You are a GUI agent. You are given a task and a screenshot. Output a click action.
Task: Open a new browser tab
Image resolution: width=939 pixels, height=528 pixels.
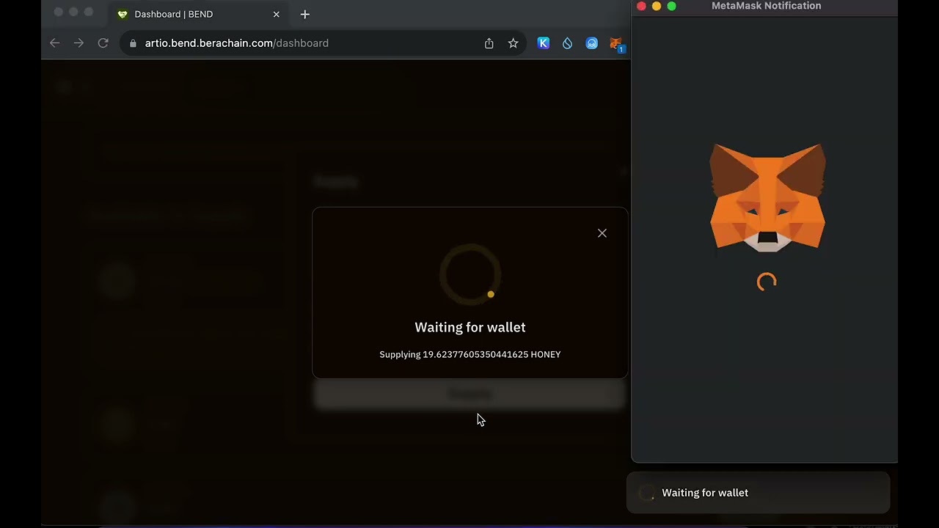pos(305,14)
